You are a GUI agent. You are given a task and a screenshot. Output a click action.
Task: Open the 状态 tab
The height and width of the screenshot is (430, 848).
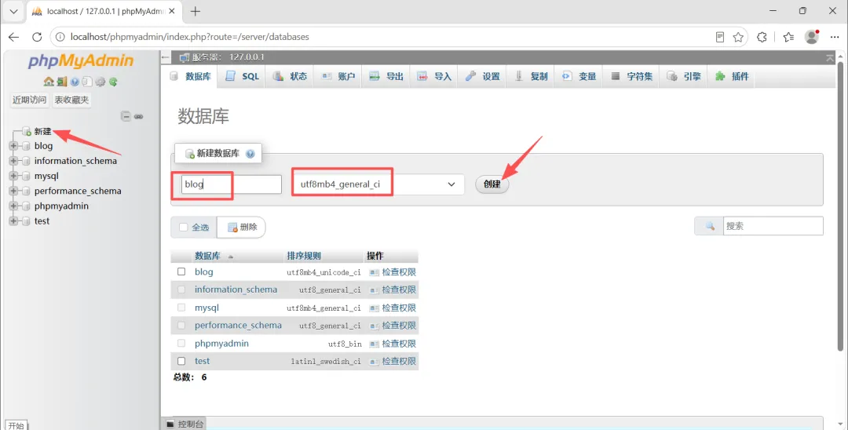[290, 77]
